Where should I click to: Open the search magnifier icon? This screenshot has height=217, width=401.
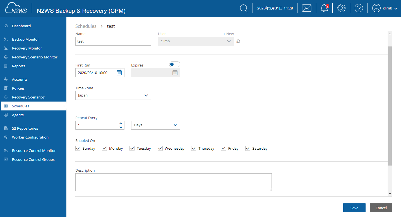[x=244, y=8]
